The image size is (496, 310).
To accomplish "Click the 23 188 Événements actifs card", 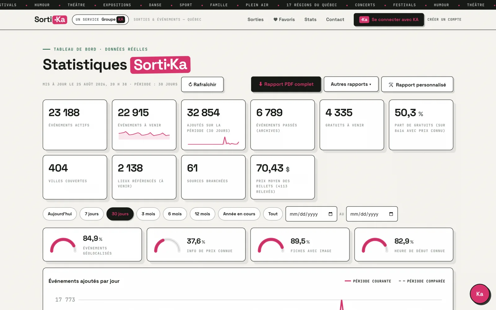I will 75,125.
